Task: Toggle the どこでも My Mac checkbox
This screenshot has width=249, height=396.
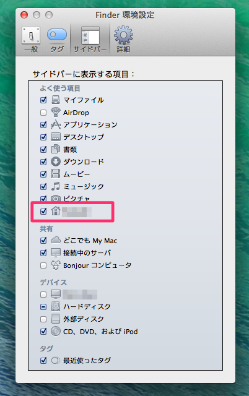Action: pyautogui.click(x=43, y=241)
